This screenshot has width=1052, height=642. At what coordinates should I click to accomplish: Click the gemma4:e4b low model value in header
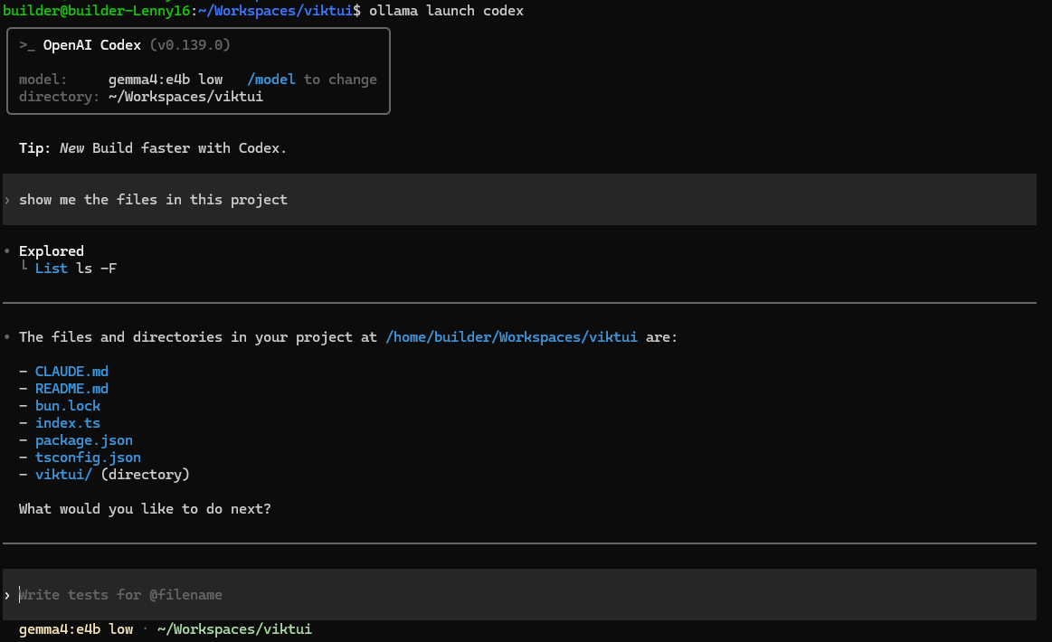click(x=166, y=80)
